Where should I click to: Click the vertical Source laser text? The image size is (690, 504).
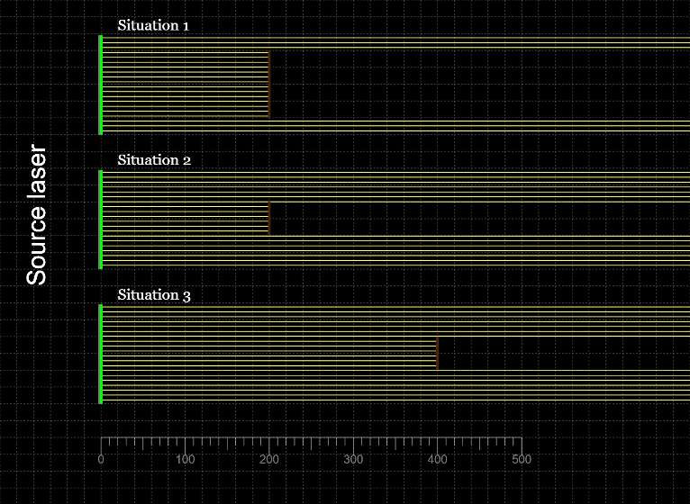pyautogui.click(x=37, y=214)
